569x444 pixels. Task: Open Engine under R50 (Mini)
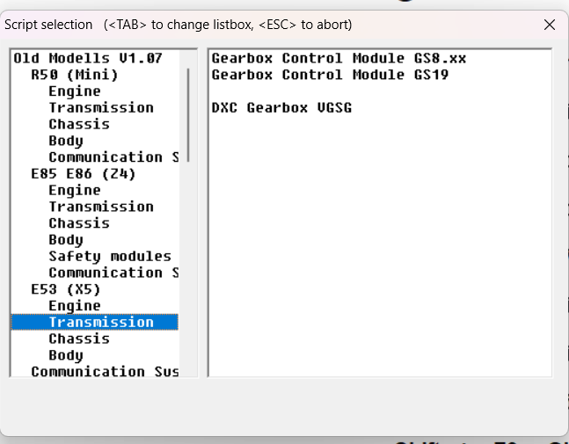75,91
